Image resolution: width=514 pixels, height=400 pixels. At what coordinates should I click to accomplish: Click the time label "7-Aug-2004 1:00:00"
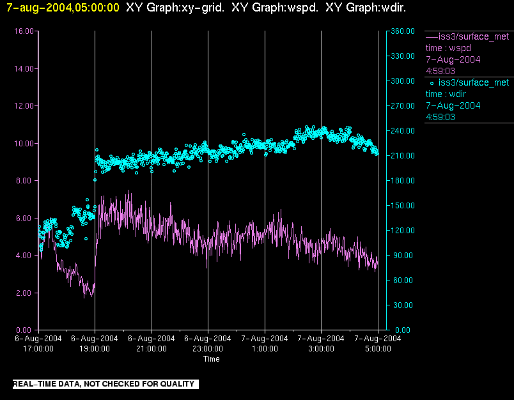(x=265, y=343)
